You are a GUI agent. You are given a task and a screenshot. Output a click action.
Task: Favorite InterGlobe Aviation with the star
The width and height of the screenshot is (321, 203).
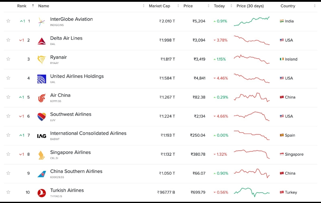8,21
